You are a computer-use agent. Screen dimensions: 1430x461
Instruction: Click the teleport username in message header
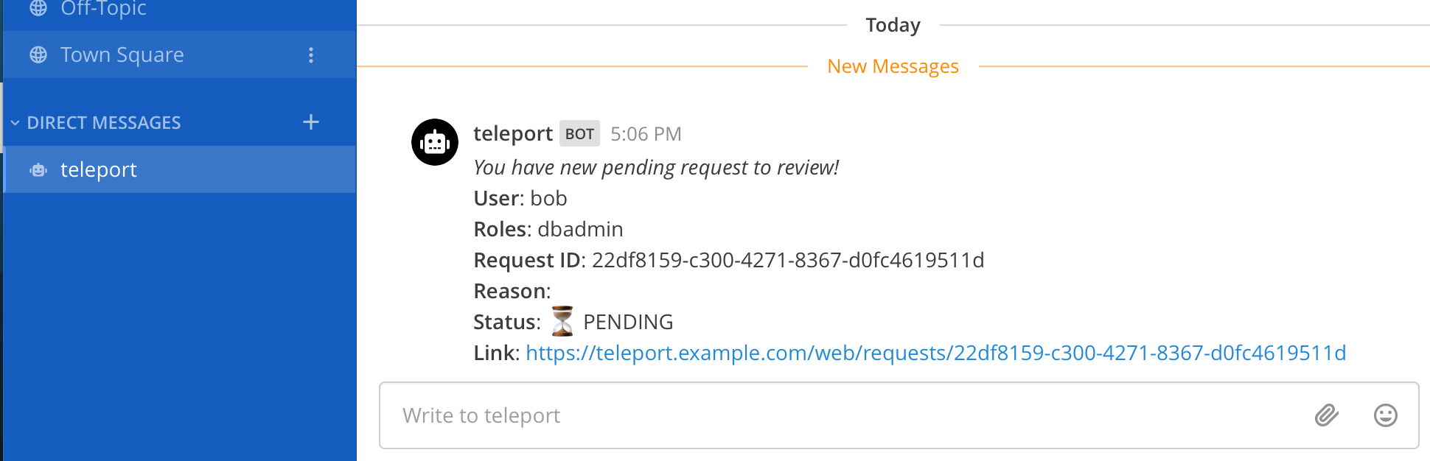[512, 133]
